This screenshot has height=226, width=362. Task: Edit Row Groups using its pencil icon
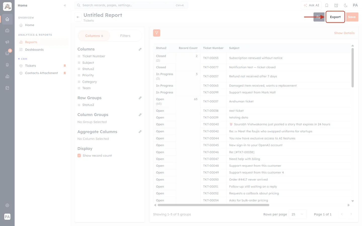pos(140,98)
